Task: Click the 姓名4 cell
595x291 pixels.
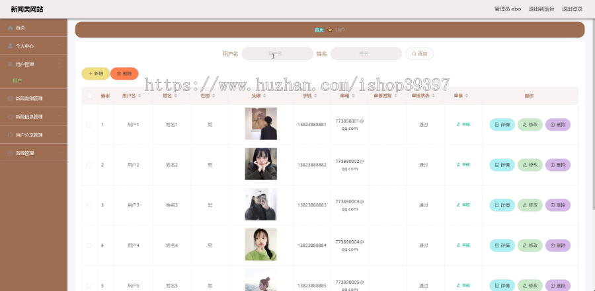Action: 172,245
